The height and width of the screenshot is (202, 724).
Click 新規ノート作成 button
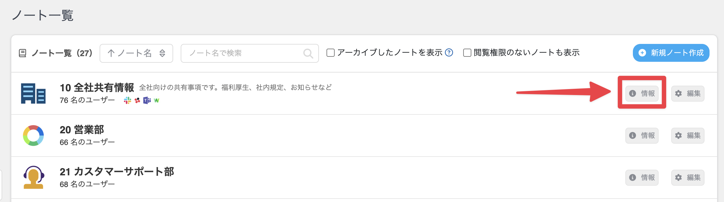point(671,53)
